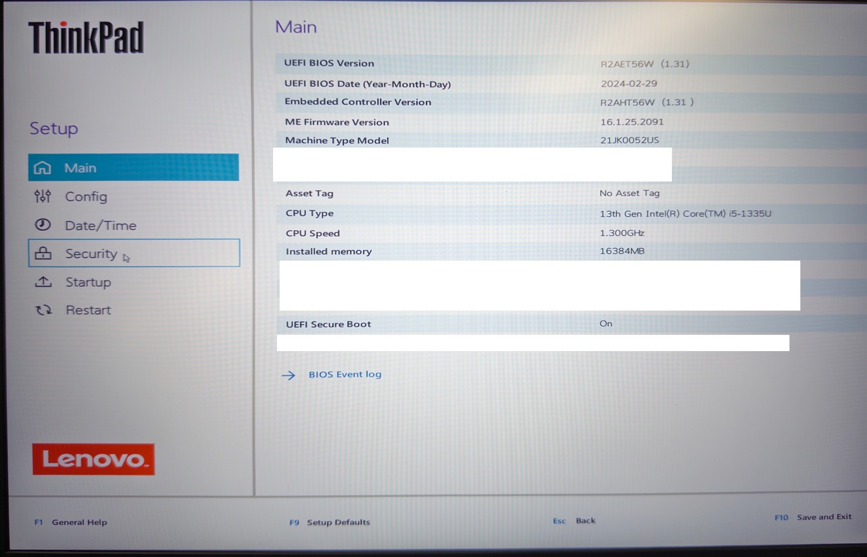Open the Restart menu label
Screen dimensions: 867x557
[88, 310]
